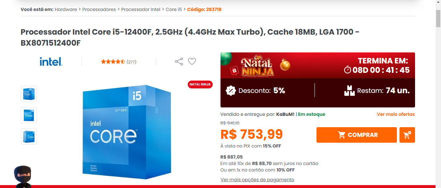Go to Hardware breadcrumb
441x188 pixels.
pyautogui.click(x=66, y=9)
